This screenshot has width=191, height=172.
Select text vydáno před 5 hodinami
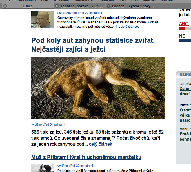point(48,124)
